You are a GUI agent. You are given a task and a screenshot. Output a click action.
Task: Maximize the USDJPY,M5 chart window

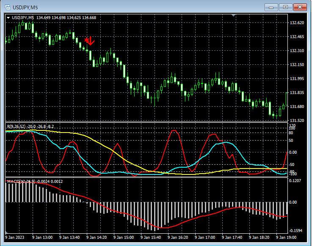tap(286, 7)
